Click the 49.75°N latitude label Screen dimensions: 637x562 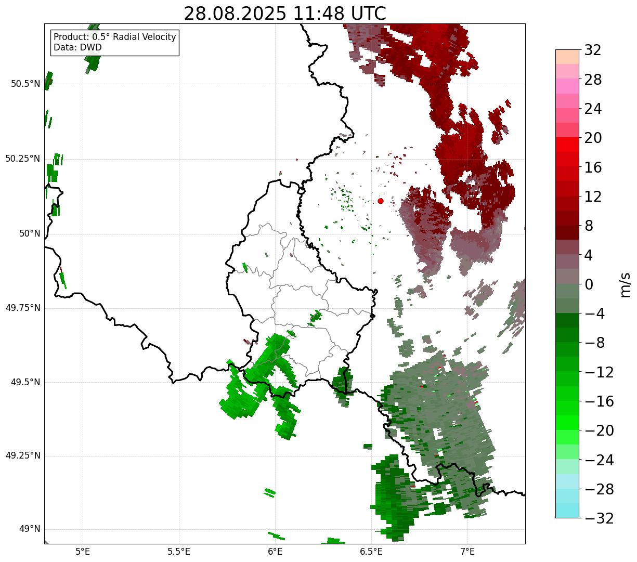(22, 308)
